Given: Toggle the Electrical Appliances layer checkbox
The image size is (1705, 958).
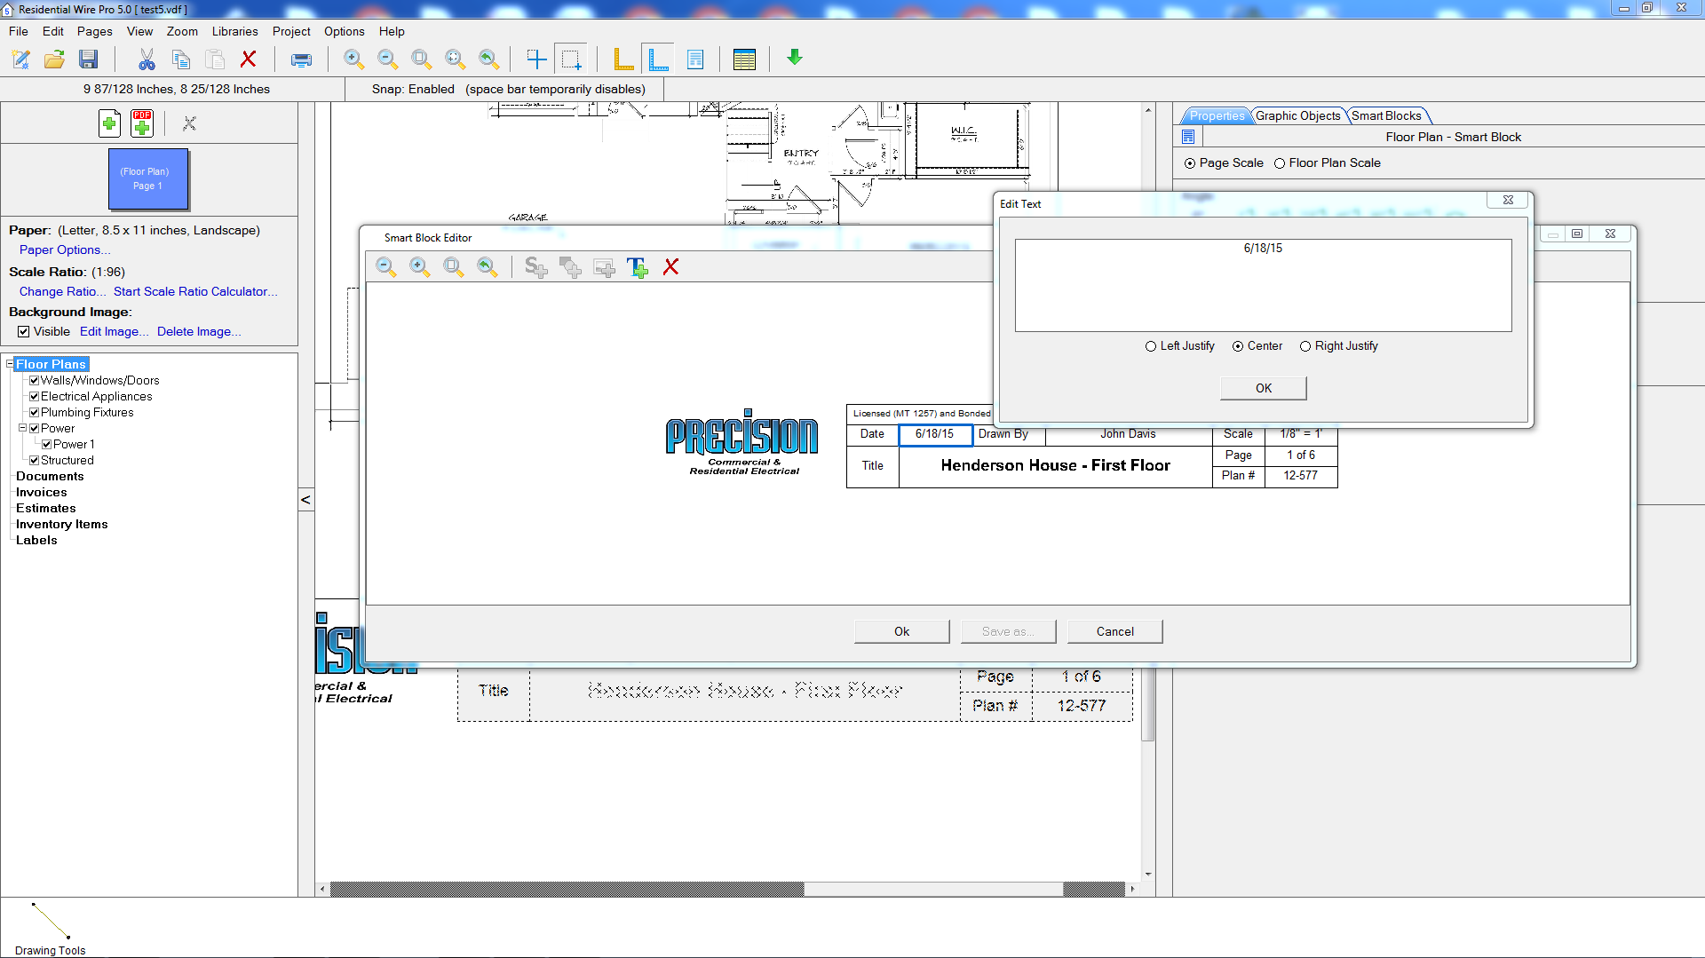Looking at the screenshot, I should click(34, 396).
